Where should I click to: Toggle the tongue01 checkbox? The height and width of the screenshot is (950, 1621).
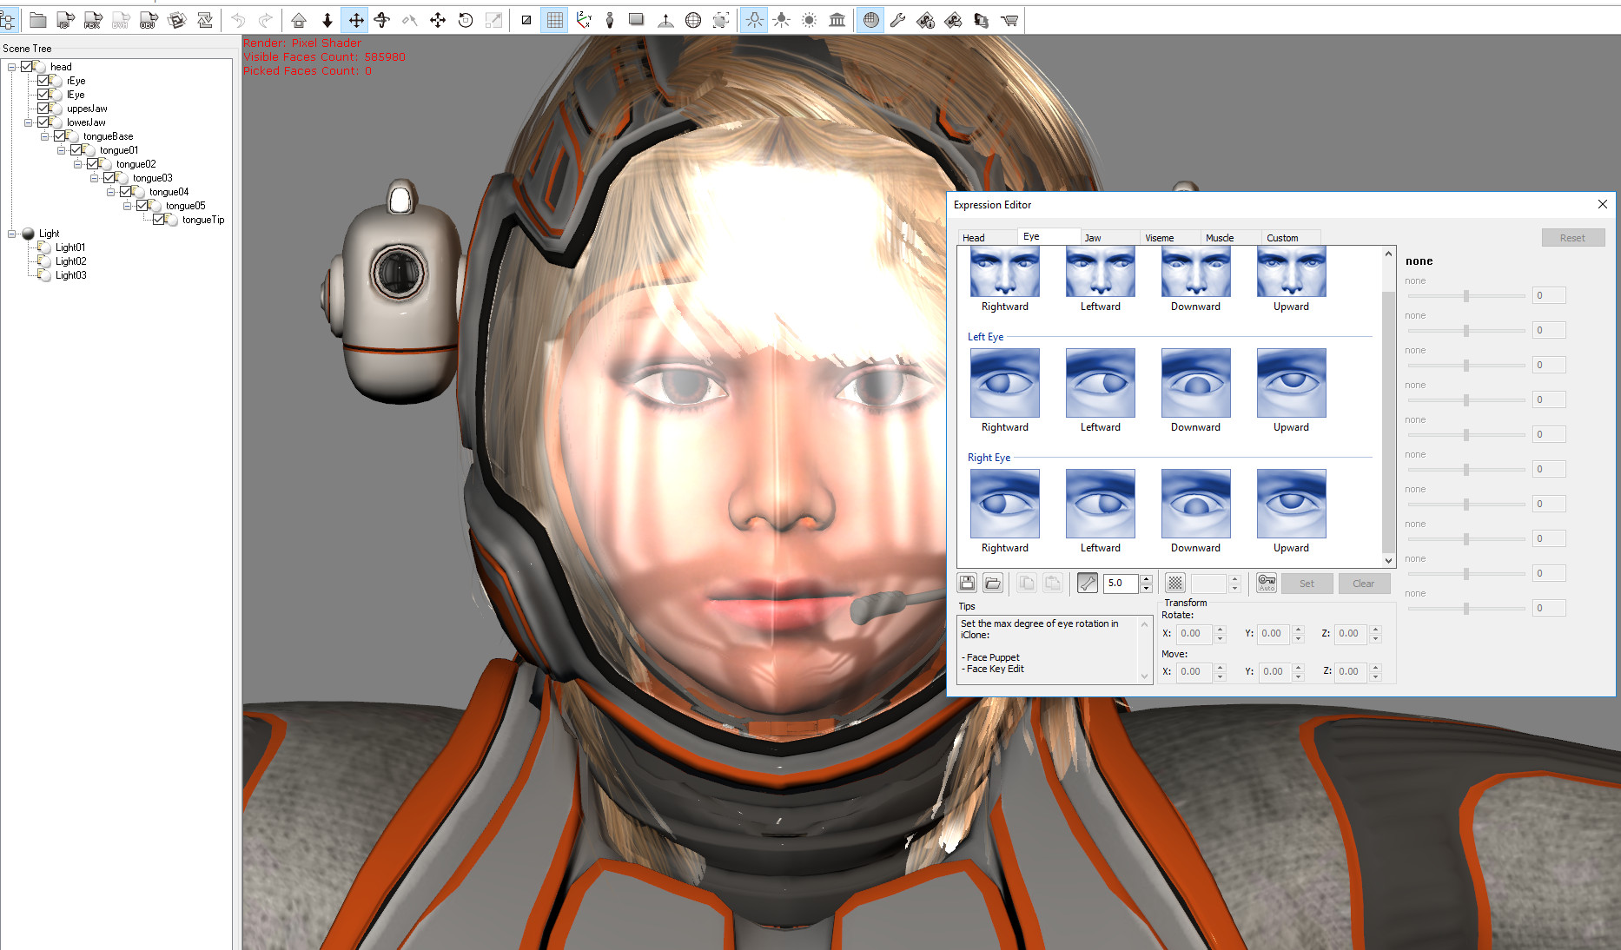pos(76,150)
